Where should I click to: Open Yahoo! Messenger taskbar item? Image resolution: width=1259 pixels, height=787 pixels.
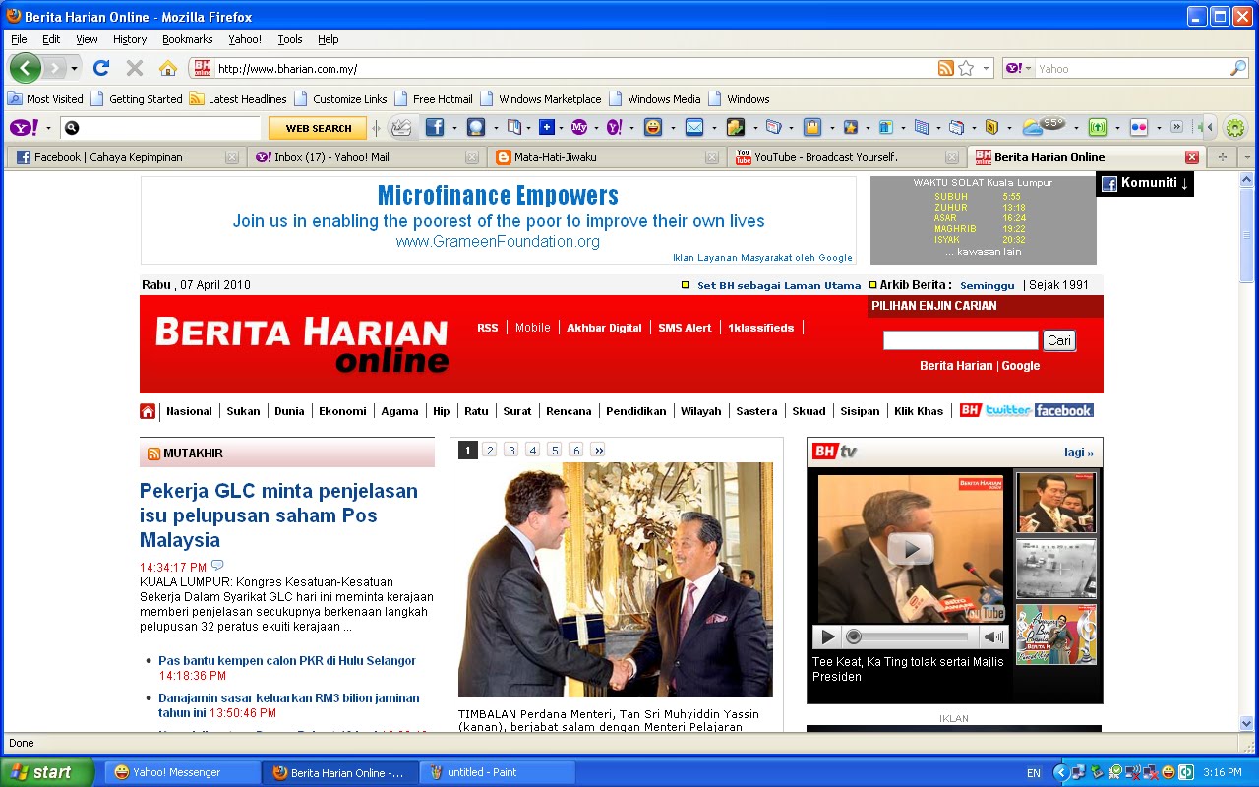click(183, 772)
